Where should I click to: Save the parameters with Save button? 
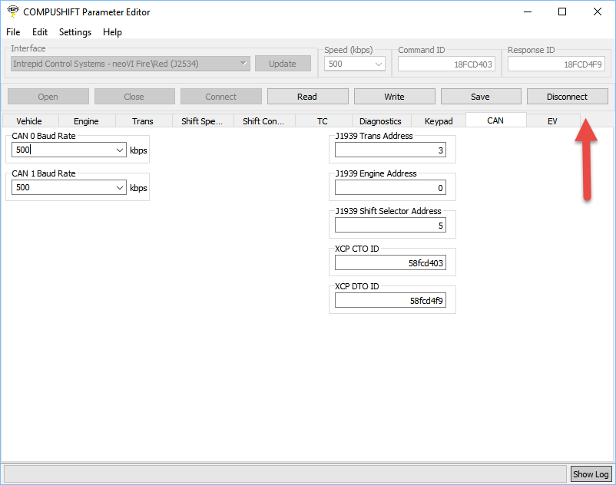(x=480, y=97)
